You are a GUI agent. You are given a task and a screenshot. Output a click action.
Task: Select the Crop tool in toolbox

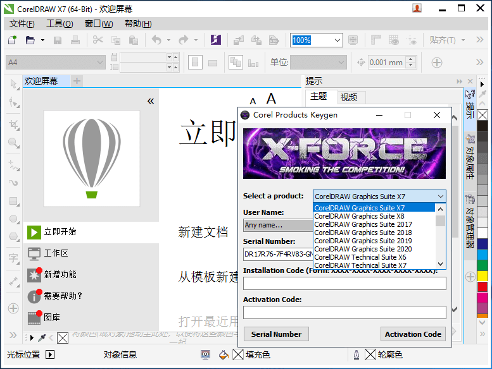point(13,124)
